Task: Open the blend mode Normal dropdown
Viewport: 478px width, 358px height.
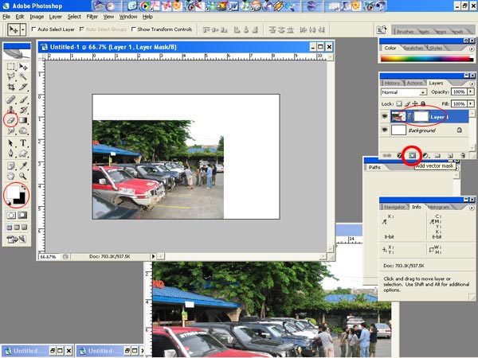Action: pyautogui.click(x=403, y=92)
